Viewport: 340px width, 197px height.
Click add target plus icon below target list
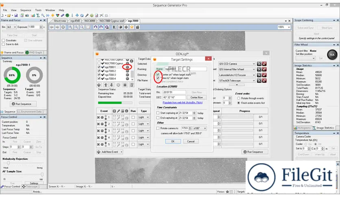click(x=99, y=85)
